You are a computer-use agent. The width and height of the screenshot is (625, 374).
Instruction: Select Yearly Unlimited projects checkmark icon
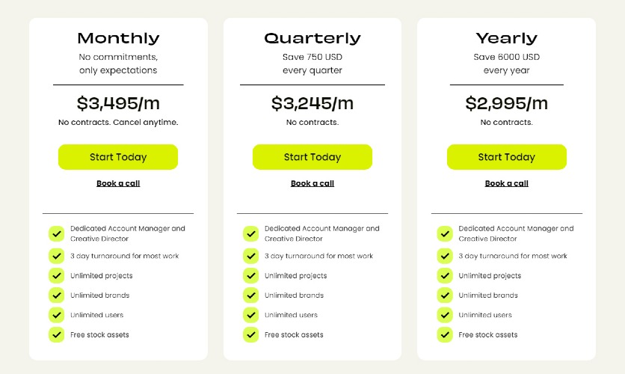[x=445, y=275]
